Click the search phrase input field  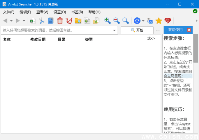click(x=58, y=30)
